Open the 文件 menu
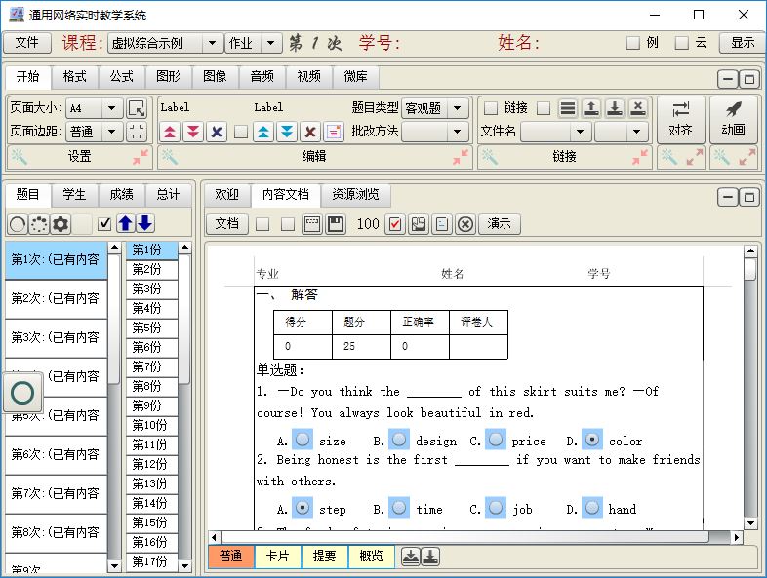This screenshot has height=578, width=767. point(27,43)
